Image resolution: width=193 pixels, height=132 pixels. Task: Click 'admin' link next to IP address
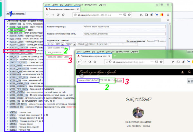pos(119,80)
